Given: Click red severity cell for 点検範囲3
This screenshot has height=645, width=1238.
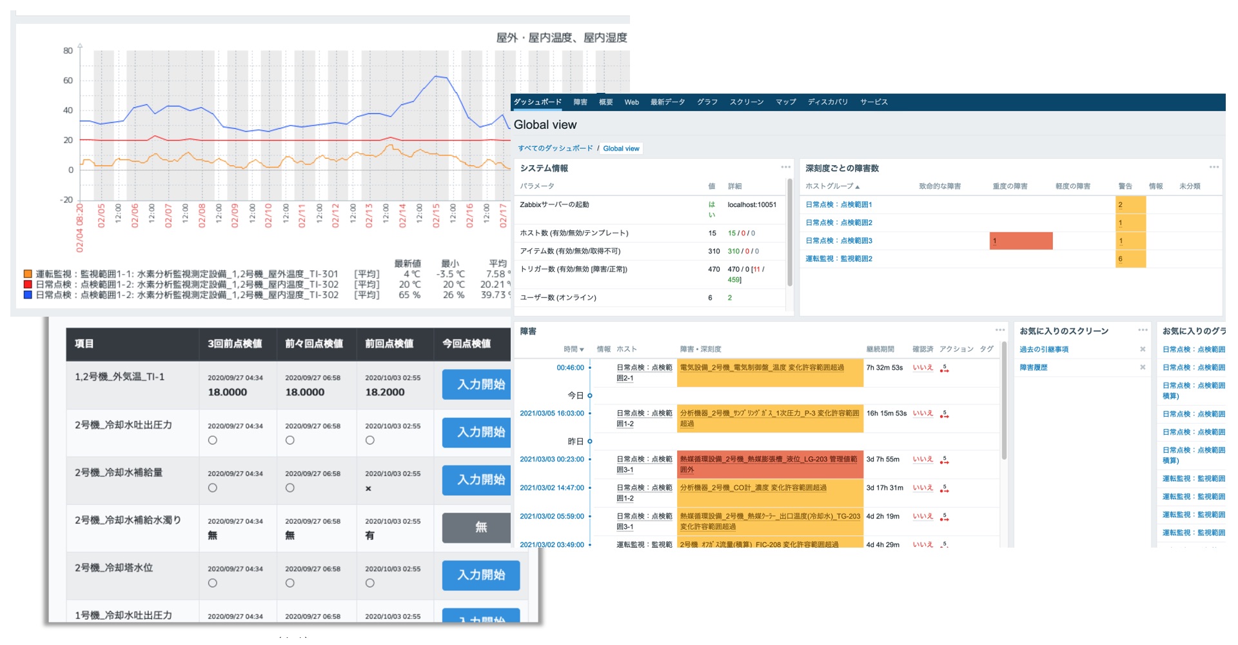Looking at the screenshot, I should point(1021,241).
